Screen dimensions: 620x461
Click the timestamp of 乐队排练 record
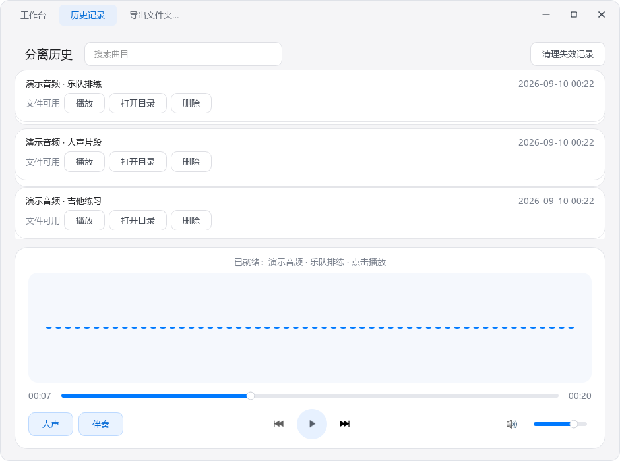pyautogui.click(x=556, y=84)
